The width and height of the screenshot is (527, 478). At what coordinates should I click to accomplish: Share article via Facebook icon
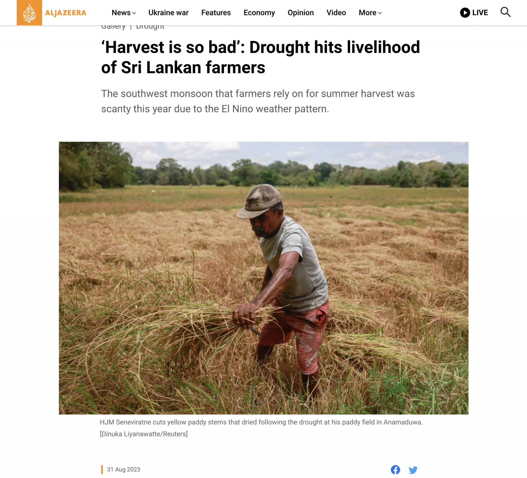(395, 470)
